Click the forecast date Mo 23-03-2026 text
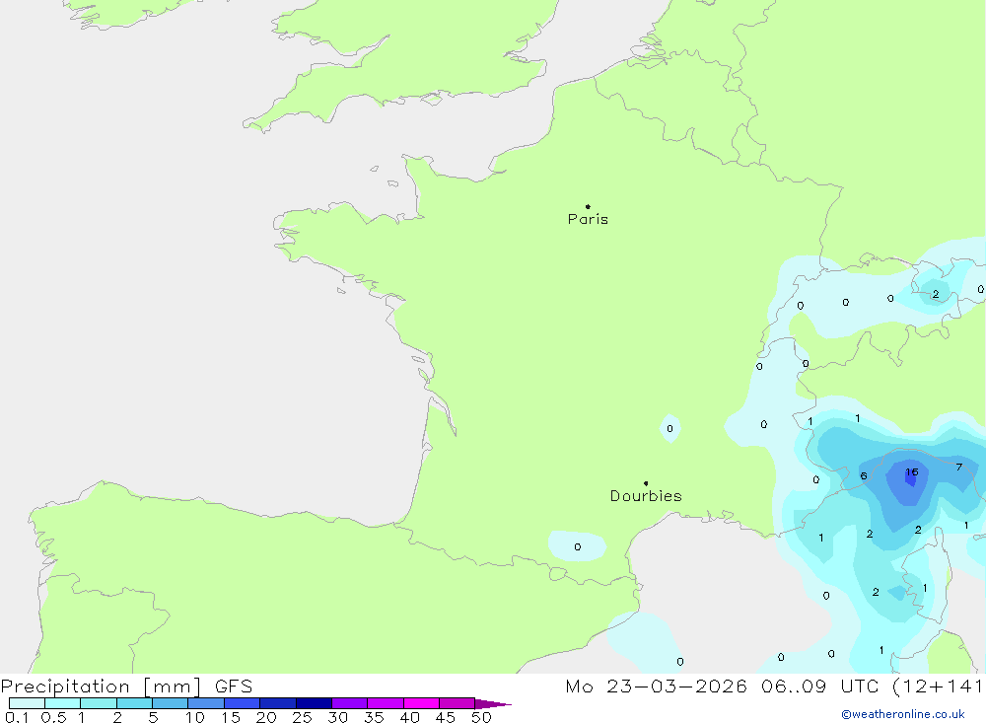 pyautogui.click(x=656, y=687)
